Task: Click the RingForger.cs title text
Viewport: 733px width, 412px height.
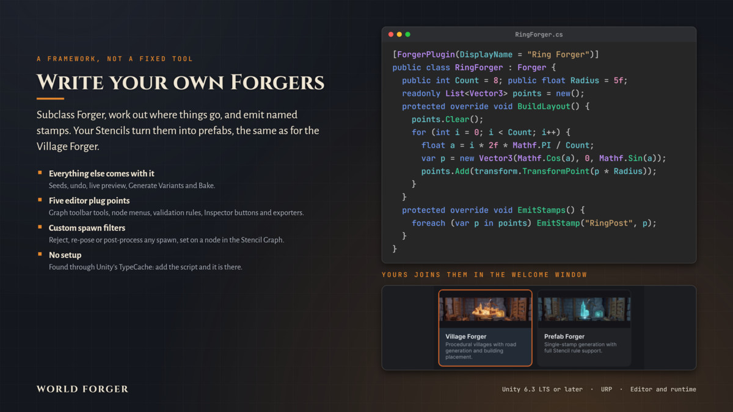Action: click(539, 35)
